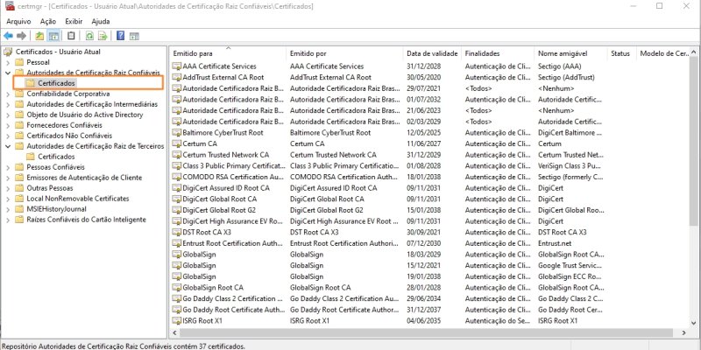Expand the Pessoal tree node

point(8,62)
